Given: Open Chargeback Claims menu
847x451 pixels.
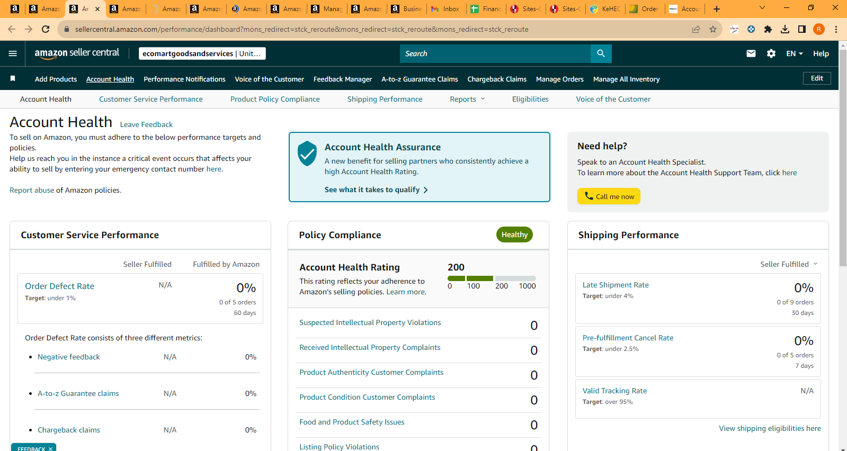Looking at the screenshot, I should (497, 79).
